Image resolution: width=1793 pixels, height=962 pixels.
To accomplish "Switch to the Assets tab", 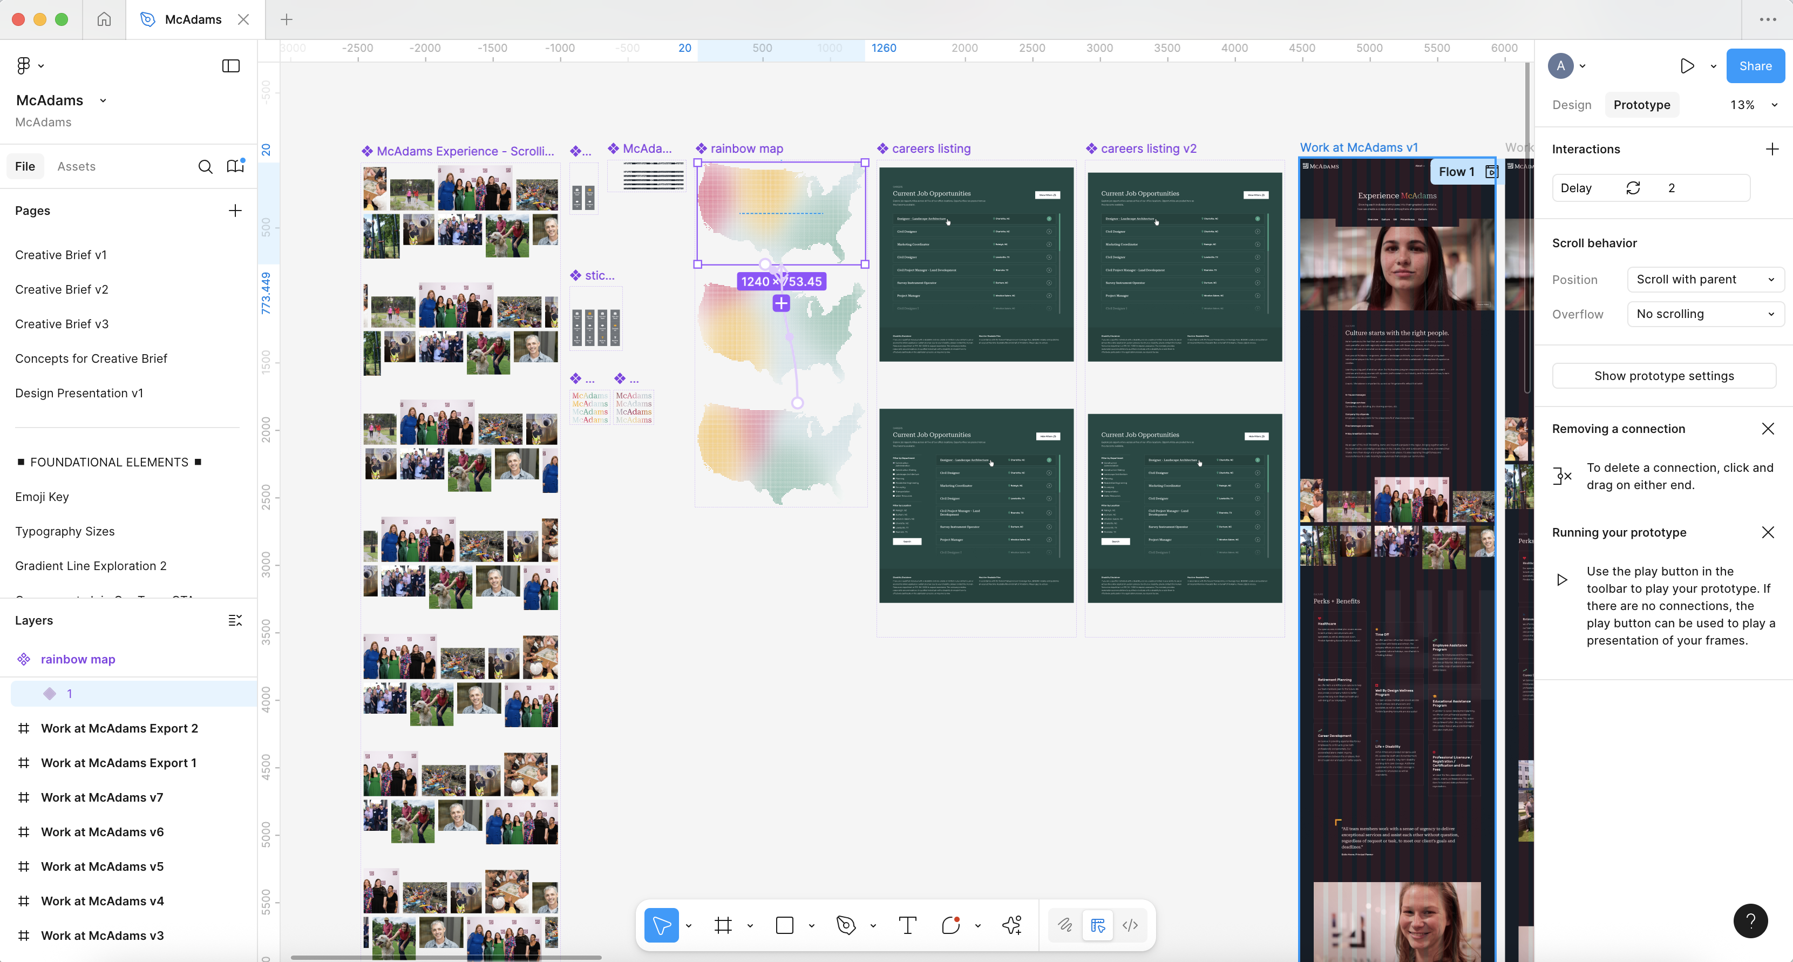I will point(76,166).
